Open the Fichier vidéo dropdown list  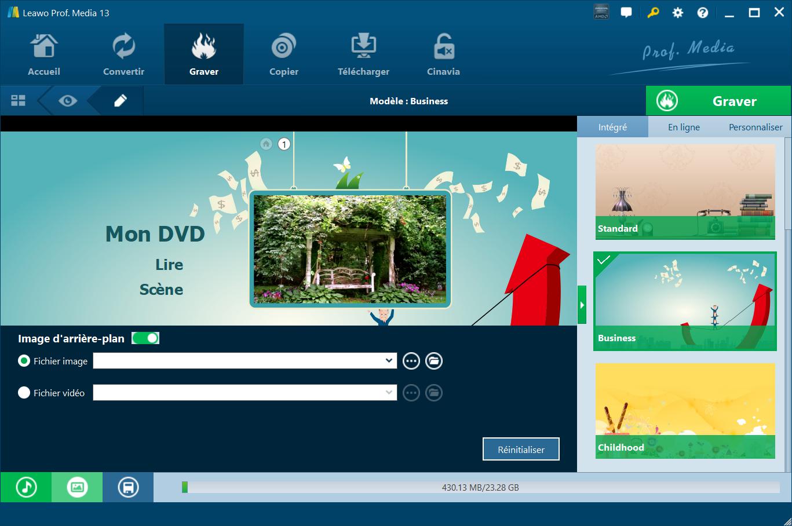click(x=389, y=393)
